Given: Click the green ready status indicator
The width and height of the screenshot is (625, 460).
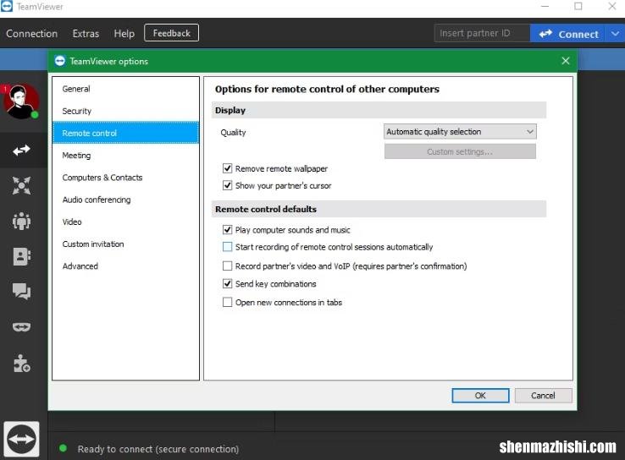Looking at the screenshot, I should click(63, 448).
